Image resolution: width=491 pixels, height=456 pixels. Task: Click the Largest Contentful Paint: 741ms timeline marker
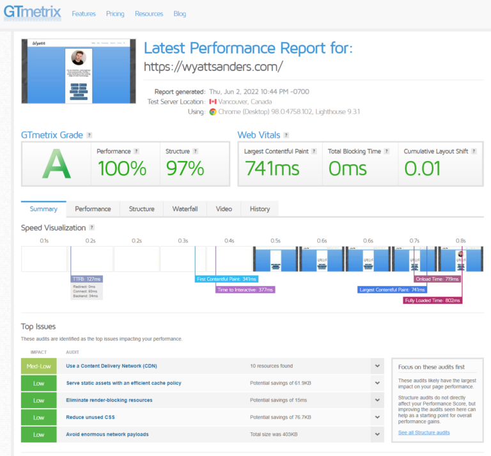pyautogui.click(x=392, y=290)
